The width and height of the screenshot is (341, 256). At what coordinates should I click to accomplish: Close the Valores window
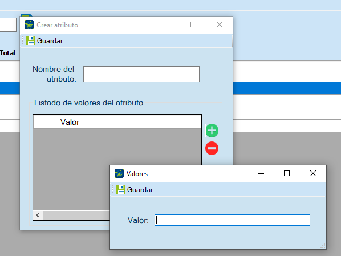(x=313, y=173)
